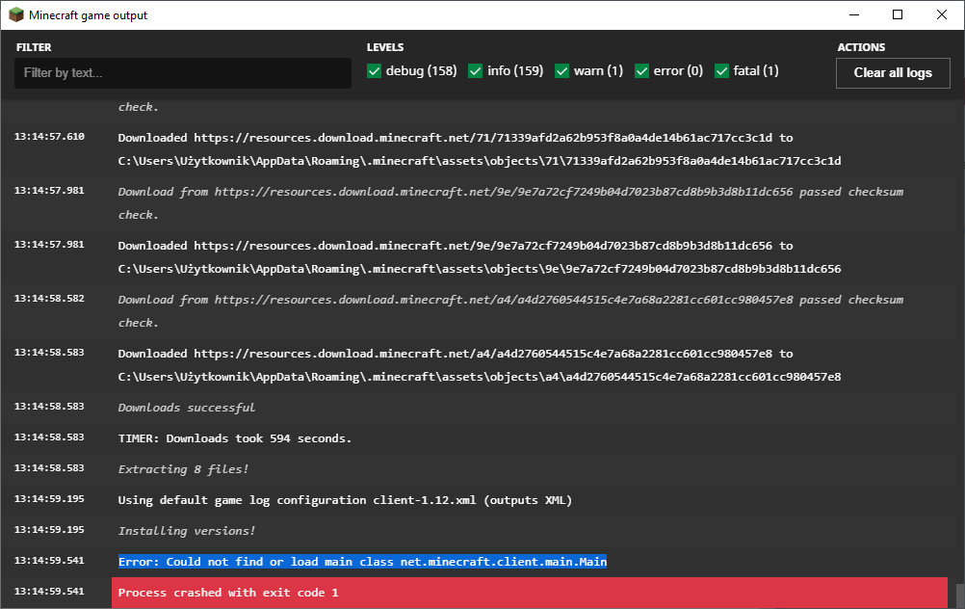Click the red Process crashed log entry
Viewport: 965px width, 609px height.
coord(530,593)
